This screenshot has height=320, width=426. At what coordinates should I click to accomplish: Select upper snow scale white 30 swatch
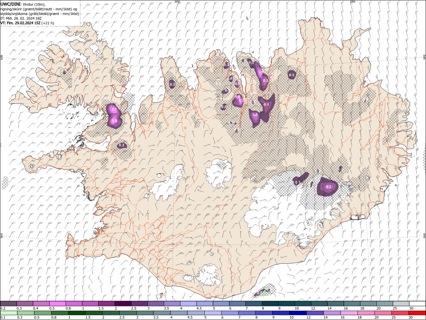(x=417, y=304)
